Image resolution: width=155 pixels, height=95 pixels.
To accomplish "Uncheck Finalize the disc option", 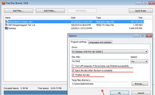I will point(73,75).
